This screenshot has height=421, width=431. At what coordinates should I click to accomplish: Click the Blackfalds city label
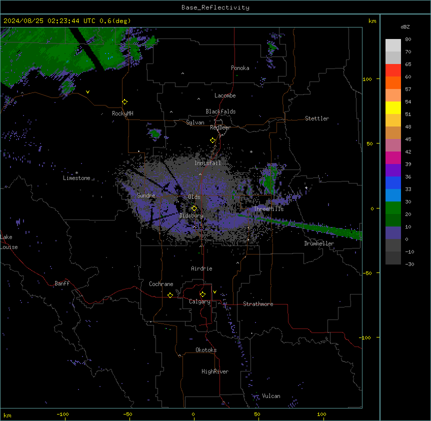click(x=220, y=111)
